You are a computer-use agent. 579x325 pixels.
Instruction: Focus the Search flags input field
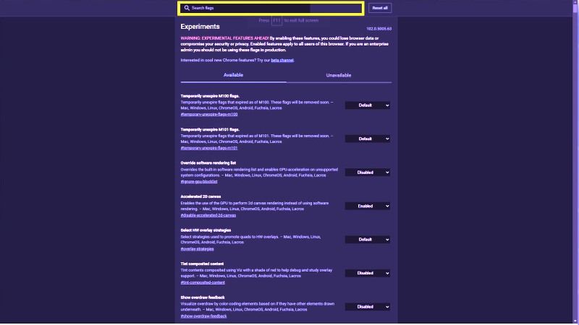271,8
